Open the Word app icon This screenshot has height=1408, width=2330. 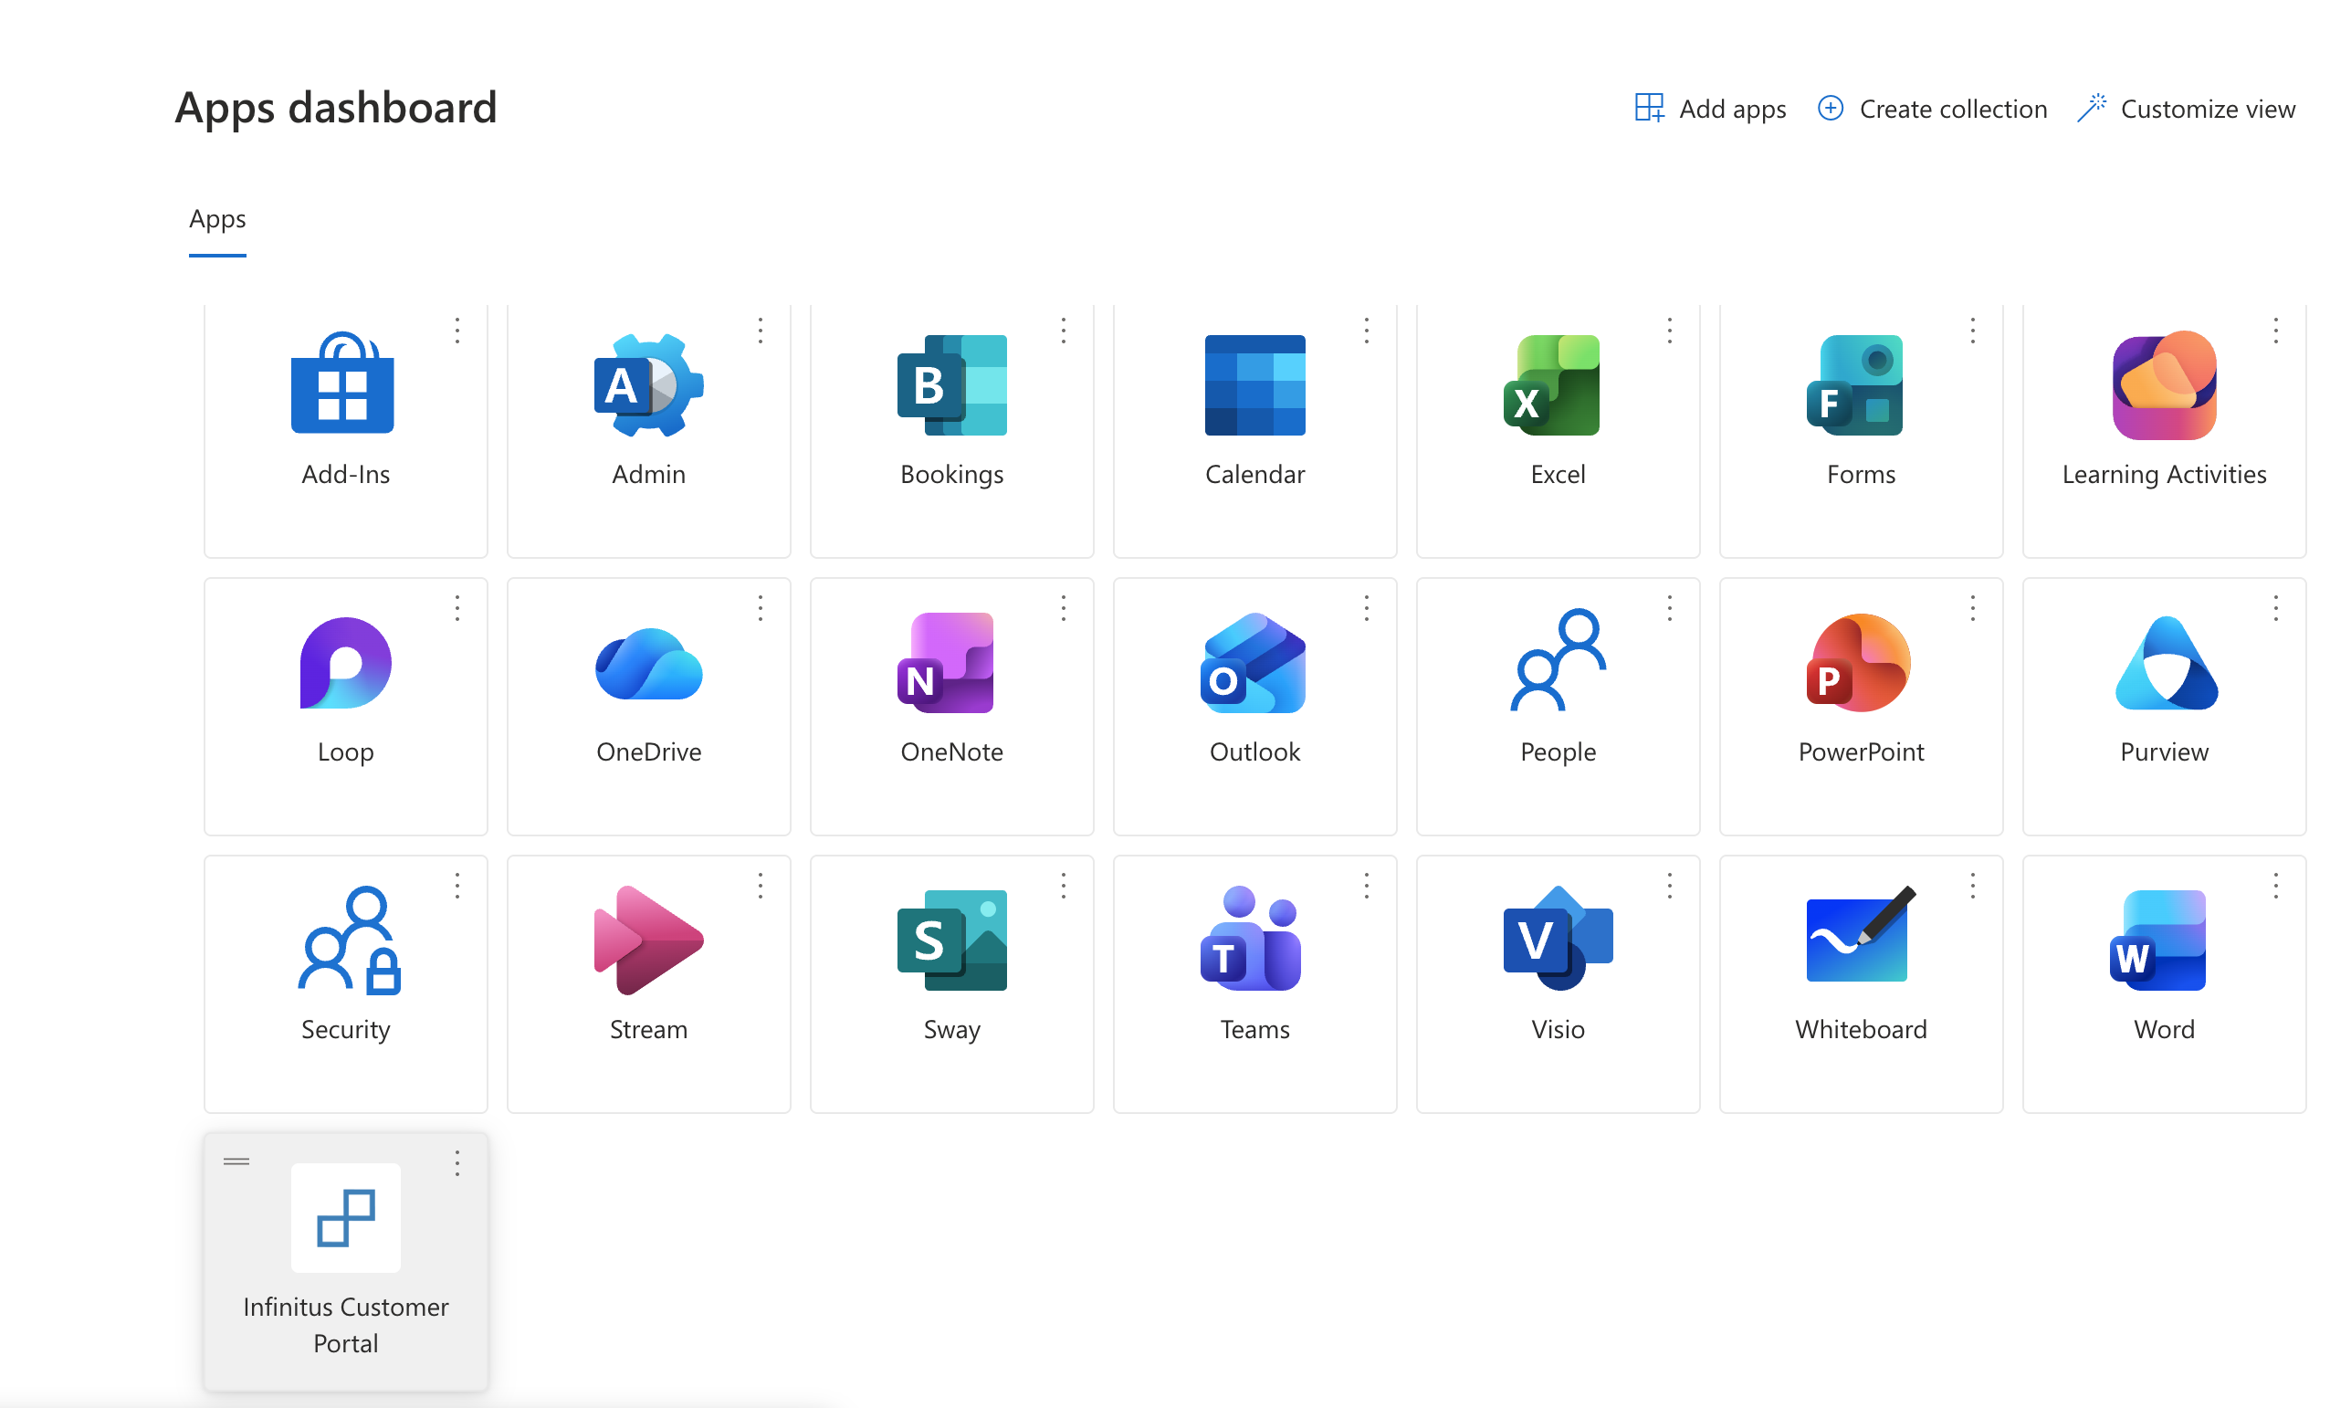click(2157, 940)
